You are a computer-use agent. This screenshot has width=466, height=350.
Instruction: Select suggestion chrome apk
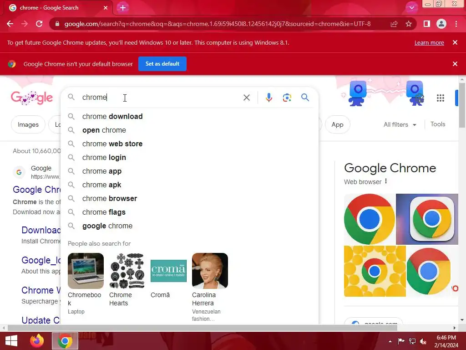click(x=190, y=185)
